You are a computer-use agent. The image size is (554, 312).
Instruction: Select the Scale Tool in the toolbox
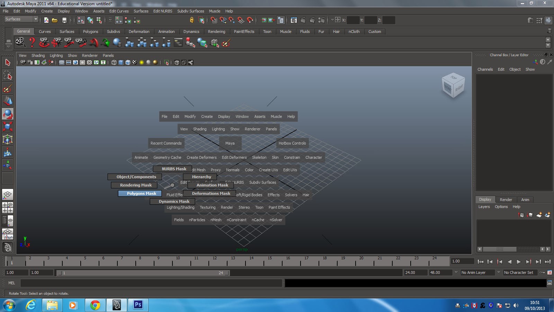pyautogui.click(x=8, y=126)
